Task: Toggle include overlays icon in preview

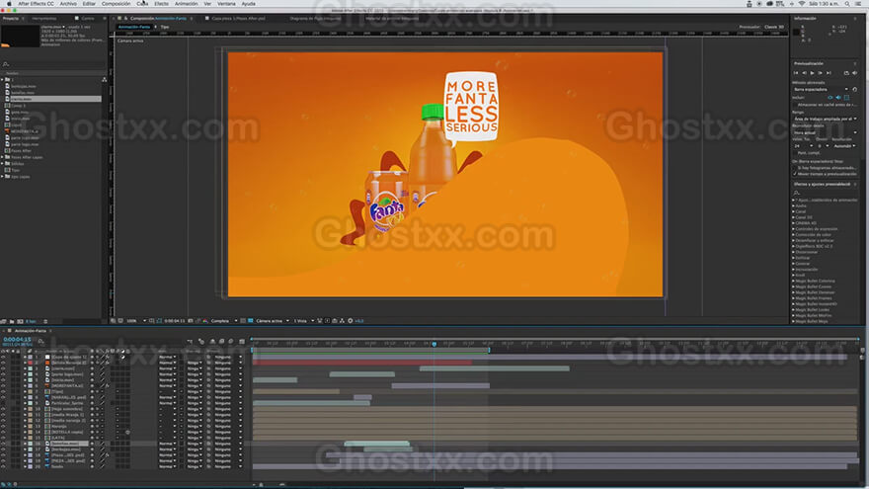Action: 846,98
